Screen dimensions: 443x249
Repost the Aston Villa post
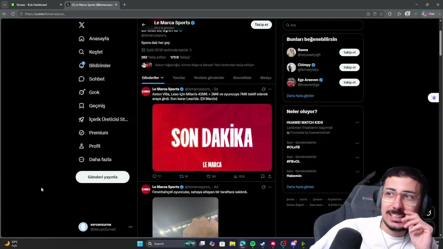(x=183, y=176)
